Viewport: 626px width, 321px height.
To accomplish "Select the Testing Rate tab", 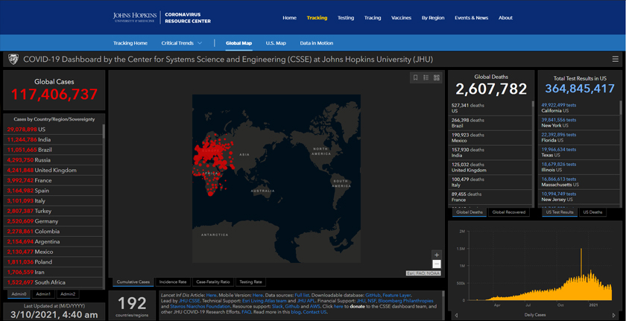I will click(x=250, y=282).
